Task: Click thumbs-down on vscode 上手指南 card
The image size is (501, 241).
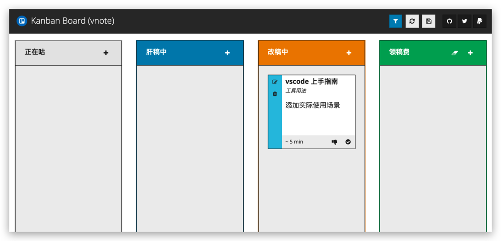Action: [x=334, y=142]
